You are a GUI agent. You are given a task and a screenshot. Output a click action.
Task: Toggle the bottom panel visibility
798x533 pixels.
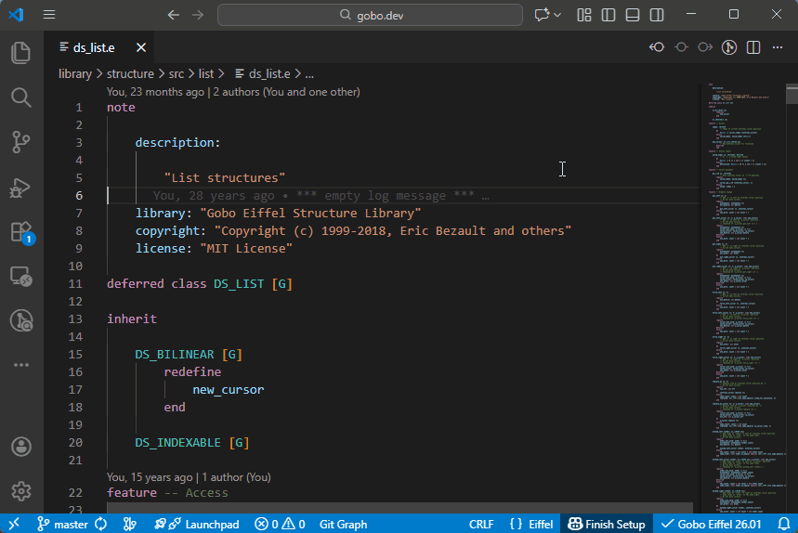(633, 15)
